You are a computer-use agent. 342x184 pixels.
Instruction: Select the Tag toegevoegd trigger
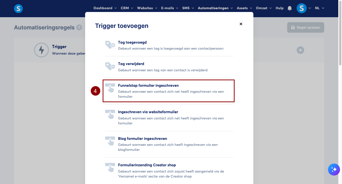pos(169,45)
